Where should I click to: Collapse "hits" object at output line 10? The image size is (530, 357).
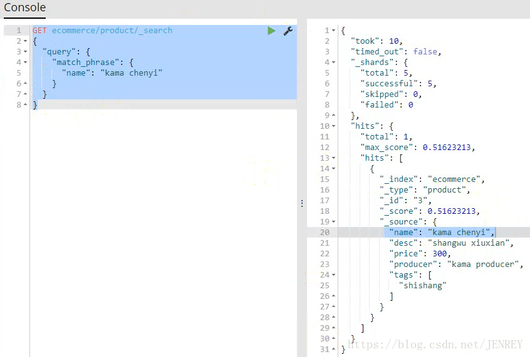coord(334,126)
